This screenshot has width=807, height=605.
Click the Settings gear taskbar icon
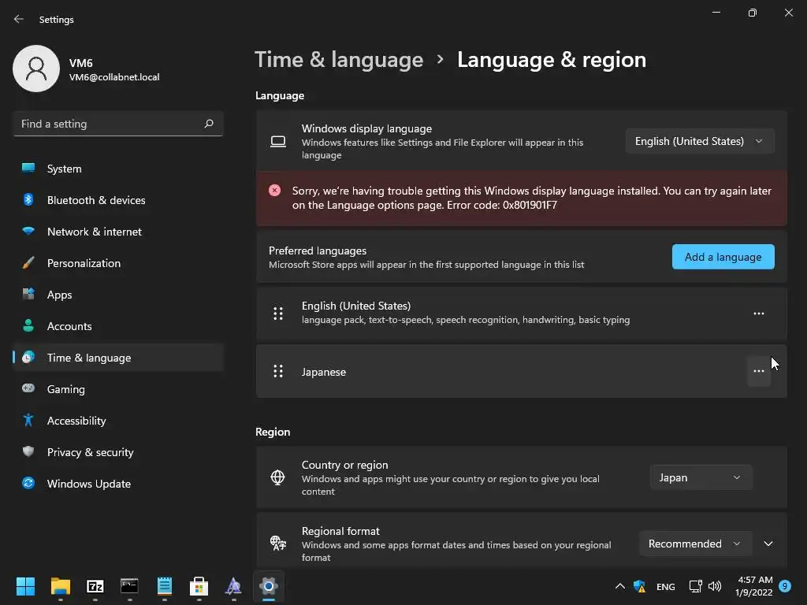coord(268,586)
